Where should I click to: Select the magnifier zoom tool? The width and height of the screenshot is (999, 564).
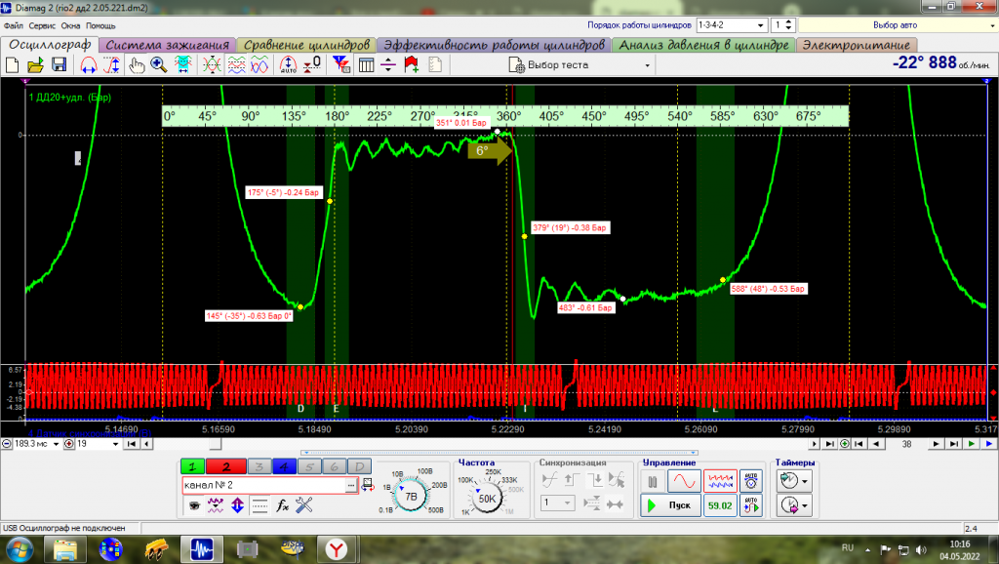tap(159, 65)
